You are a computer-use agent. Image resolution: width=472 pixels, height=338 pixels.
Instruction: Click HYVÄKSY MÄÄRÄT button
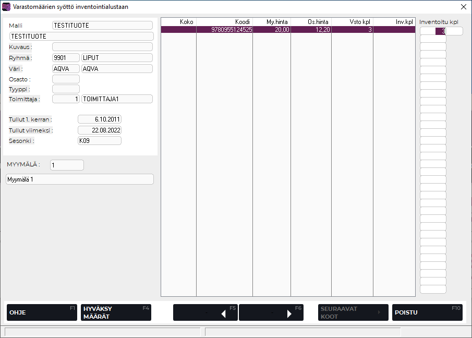coord(115,312)
